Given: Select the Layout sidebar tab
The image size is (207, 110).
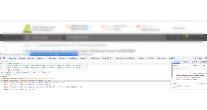Looking at the screenshot, I should click(x=194, y=62).
